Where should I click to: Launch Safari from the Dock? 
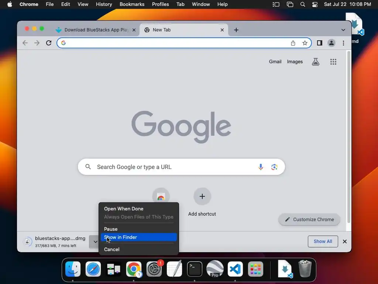tap(93, 269)
